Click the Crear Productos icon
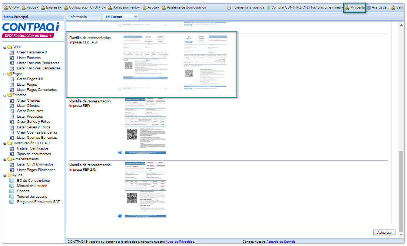Viewport: 407px width, 246px height. click(x=12, y=111)
